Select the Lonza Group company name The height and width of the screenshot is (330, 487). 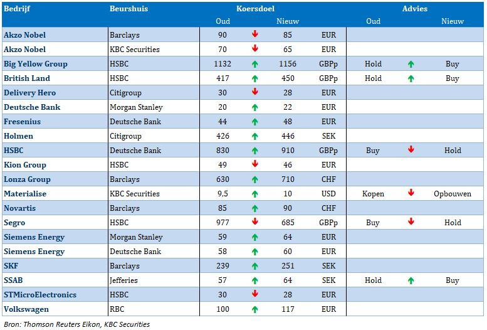tap(27, 179)
